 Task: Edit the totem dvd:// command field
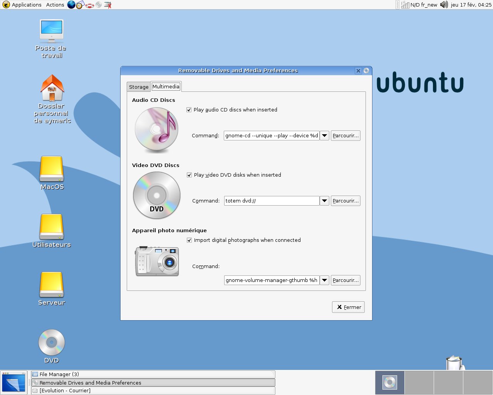click(x=272, y=201)
